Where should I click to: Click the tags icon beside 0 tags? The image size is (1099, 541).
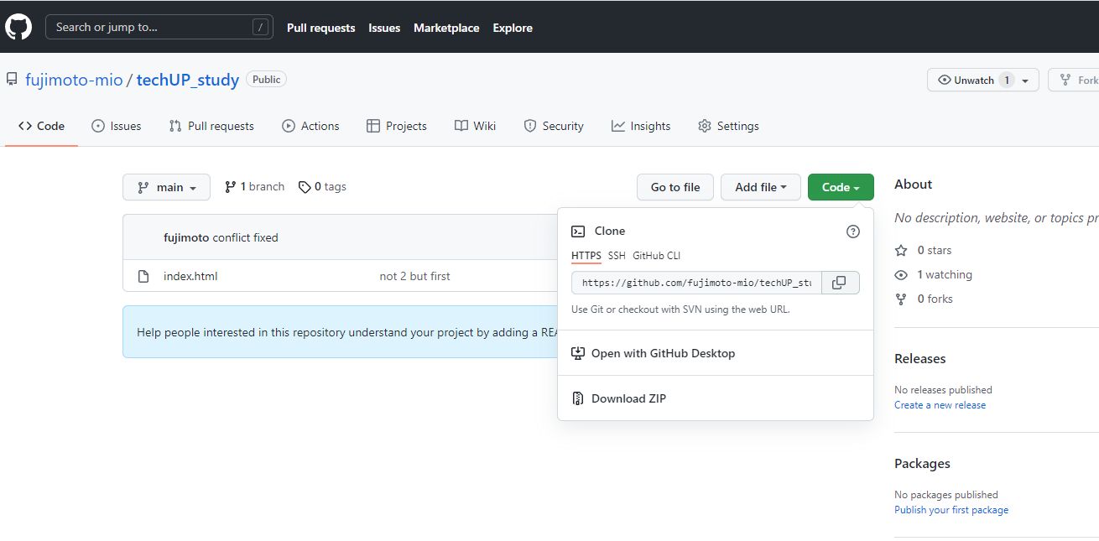coord(305,187)
